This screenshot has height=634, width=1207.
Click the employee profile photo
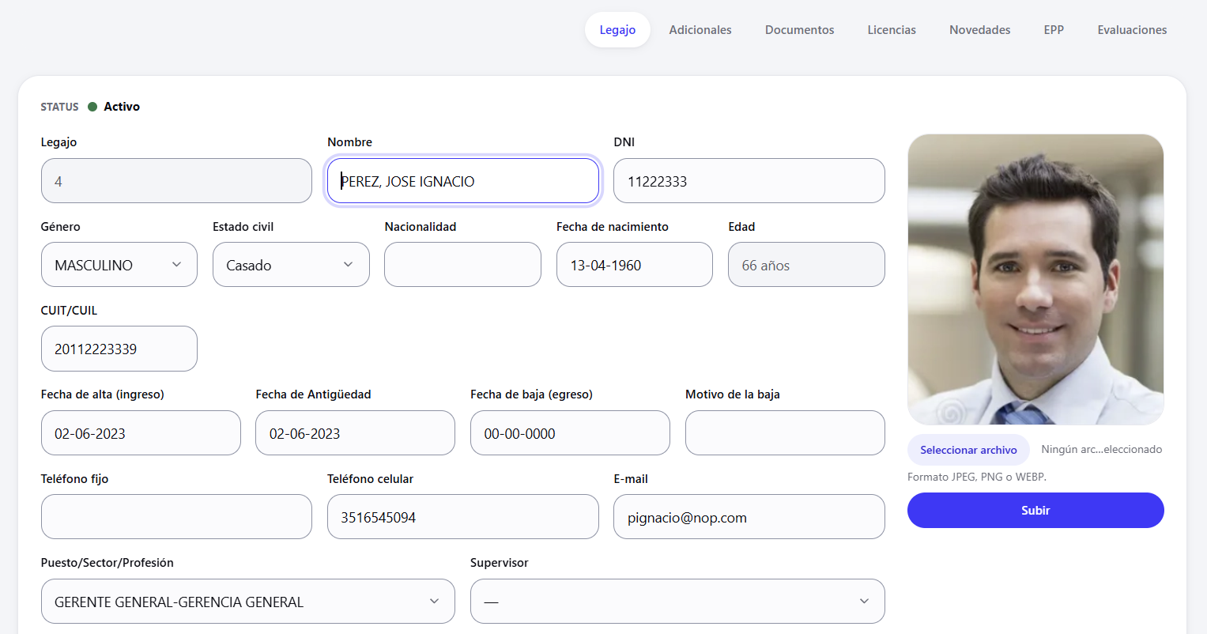pos(1035,279)
